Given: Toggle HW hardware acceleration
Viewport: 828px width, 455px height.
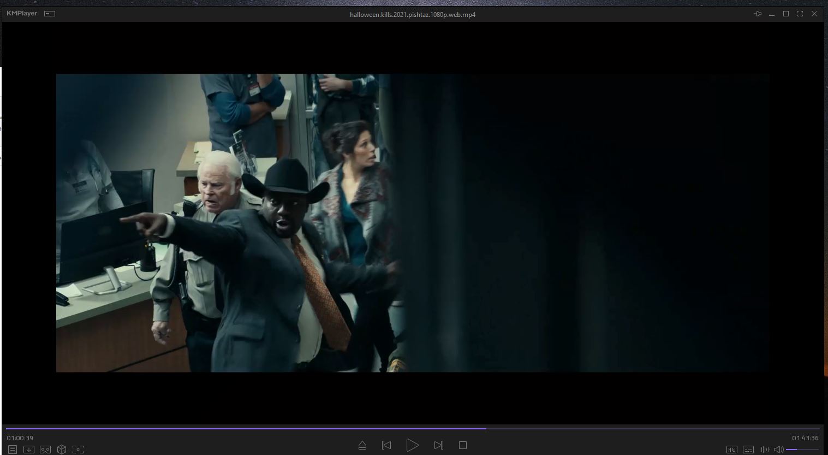Looking at the screenshot, I should tap(731, 450).
